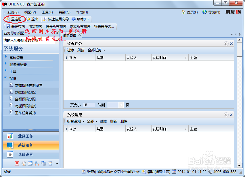Open 功能权限转授 item
Image resolution: width=245 pixels, height=177 pixels.
point(25,106)
